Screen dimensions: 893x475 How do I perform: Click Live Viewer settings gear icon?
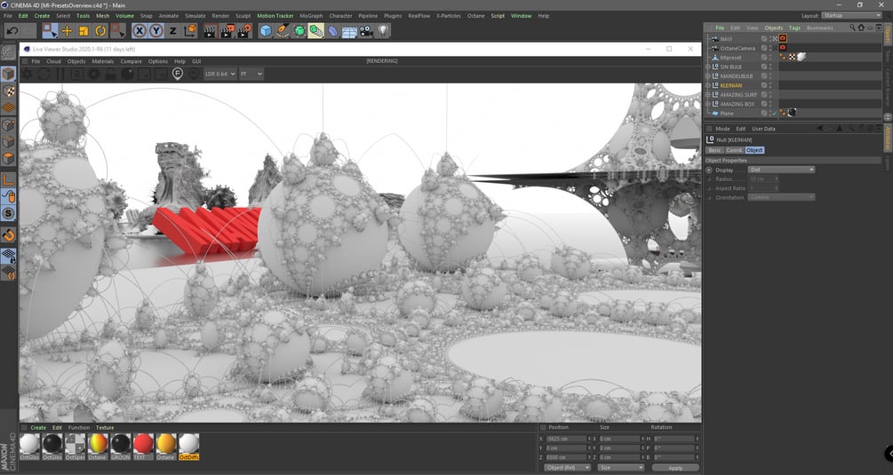pyautogui.click(x=94, y=74)
